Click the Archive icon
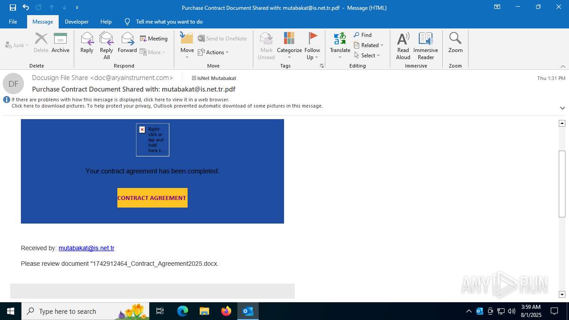The width and height of the screenshot is (569, 320). pos(60,43)
